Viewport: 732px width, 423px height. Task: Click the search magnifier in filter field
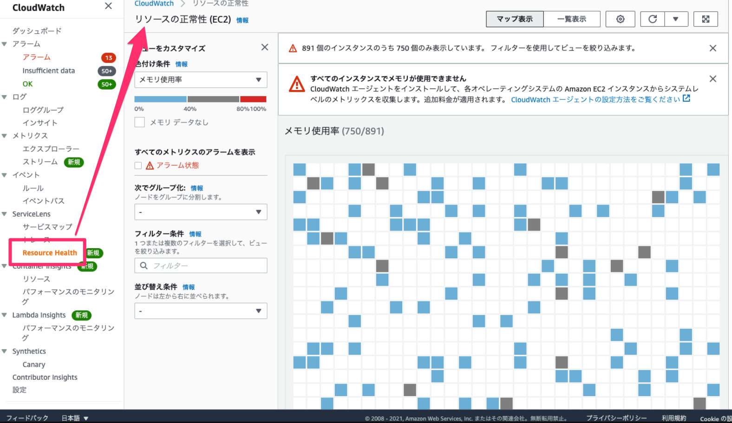(x=144, y=266)
